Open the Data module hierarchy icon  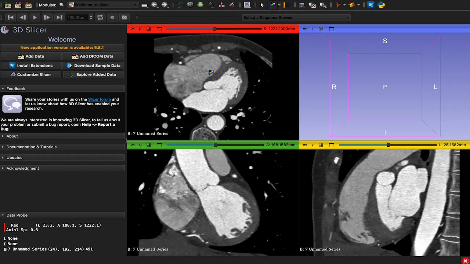tap(180, 5)
